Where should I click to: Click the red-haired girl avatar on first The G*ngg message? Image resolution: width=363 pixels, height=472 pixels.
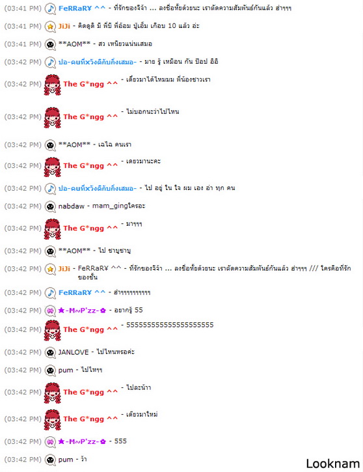[52, 85]
